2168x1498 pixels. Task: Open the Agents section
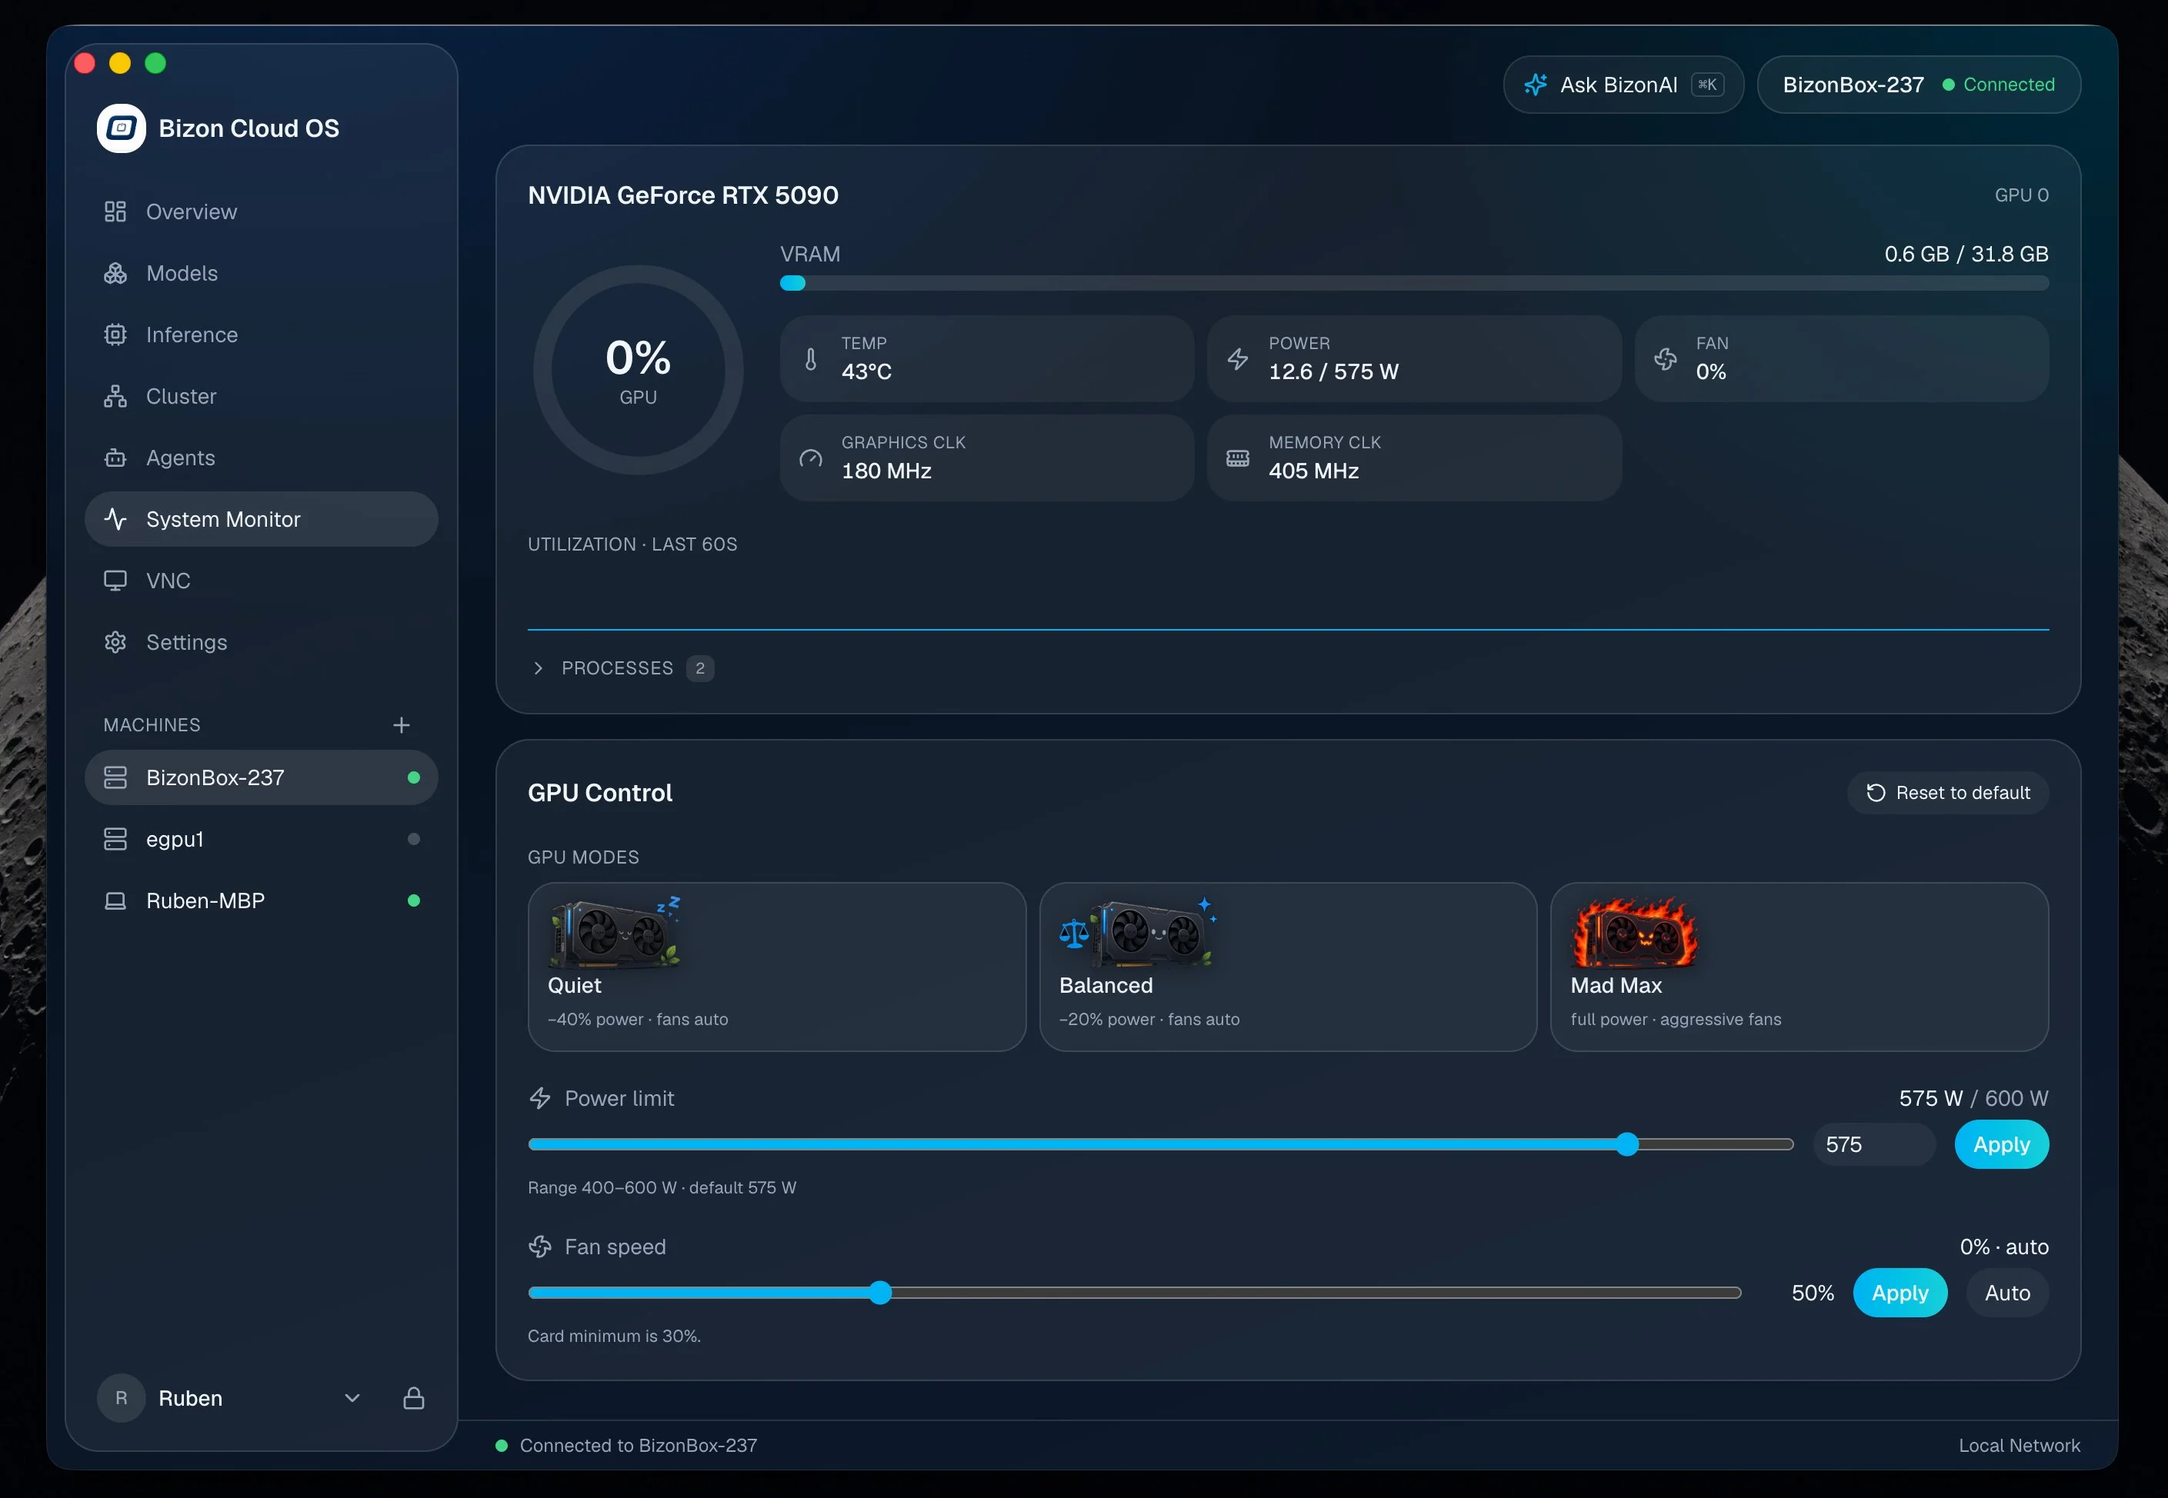pyautogui.click(x=261, y=458)
